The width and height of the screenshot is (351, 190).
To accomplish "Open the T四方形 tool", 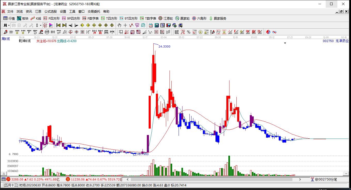I will (109, 18).
